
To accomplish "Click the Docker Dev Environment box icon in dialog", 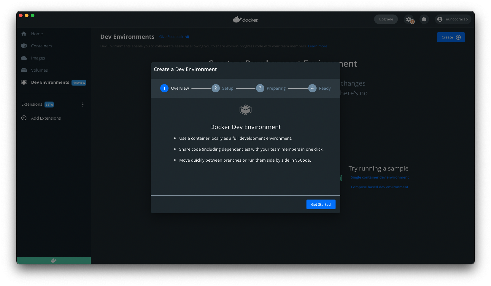I will [245, 110].
